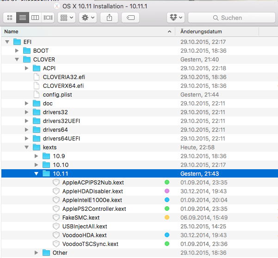
Task: Select the CLOVERIA32.efi file icon
Action: click(x=37, y=77)
